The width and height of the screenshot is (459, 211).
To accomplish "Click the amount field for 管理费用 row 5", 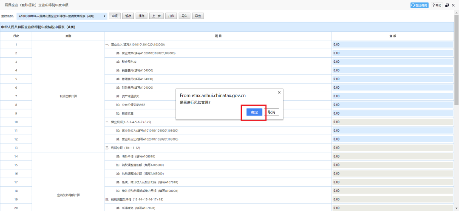I will tap(393, 79).
